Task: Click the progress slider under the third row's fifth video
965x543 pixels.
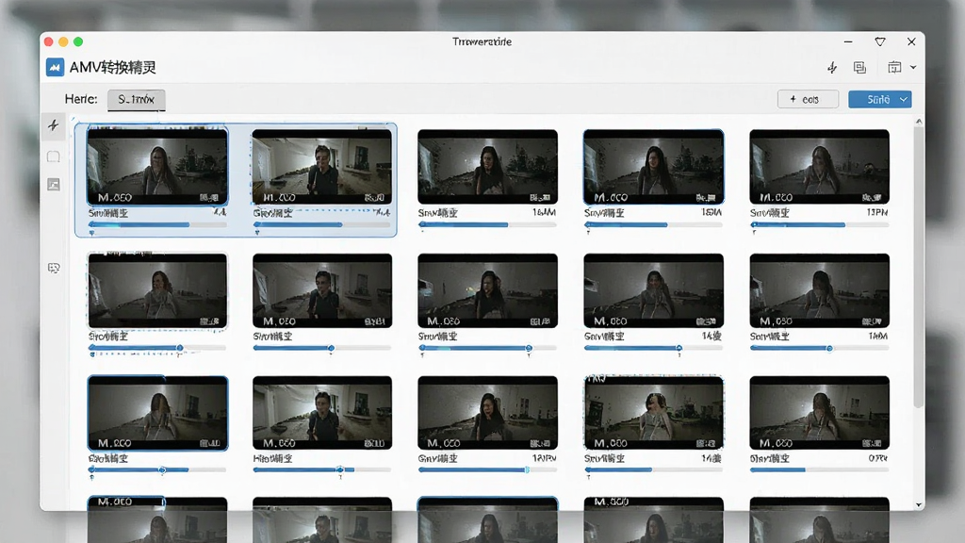Action: click(x=819, y=469)
